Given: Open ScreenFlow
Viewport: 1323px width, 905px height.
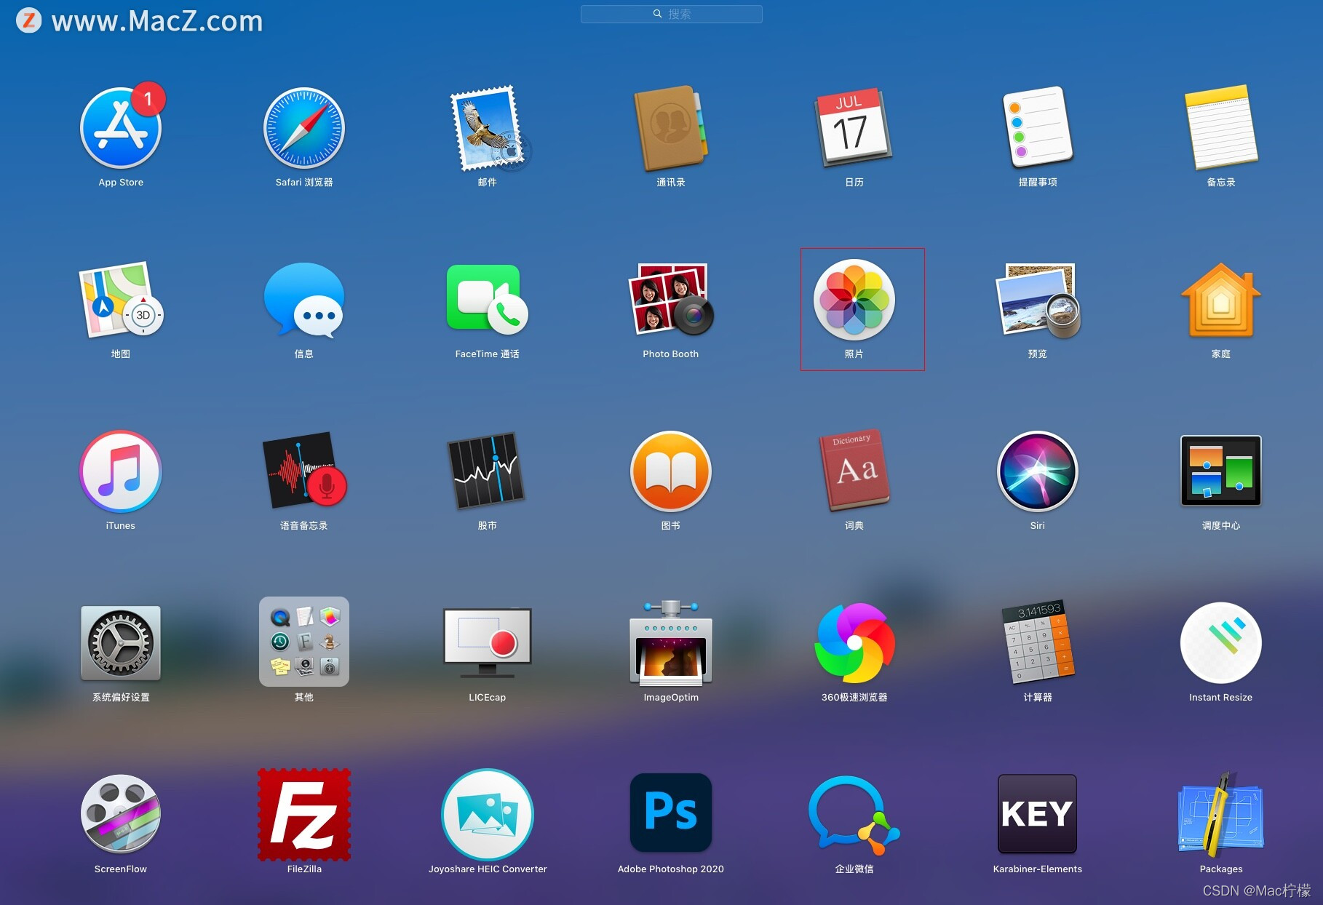Looking at the screenshot, I should point(121,815).
